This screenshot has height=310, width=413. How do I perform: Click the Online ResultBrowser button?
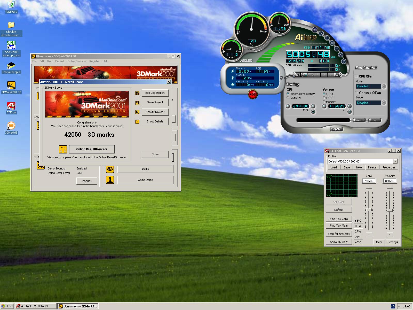[92, 149]
